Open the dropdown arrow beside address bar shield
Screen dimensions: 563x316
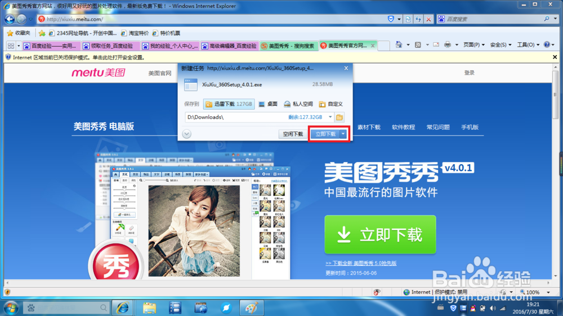[x=399, y=19]
